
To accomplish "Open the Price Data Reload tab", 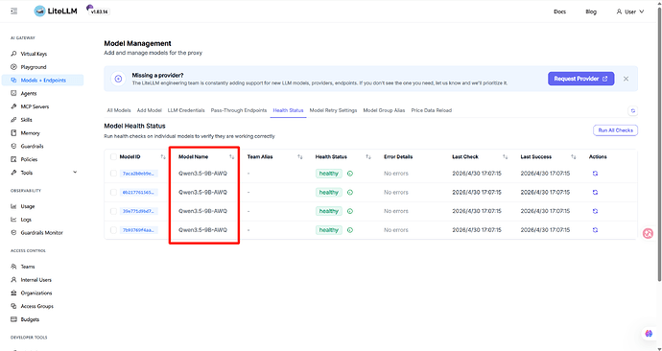I will click(432, 110).
